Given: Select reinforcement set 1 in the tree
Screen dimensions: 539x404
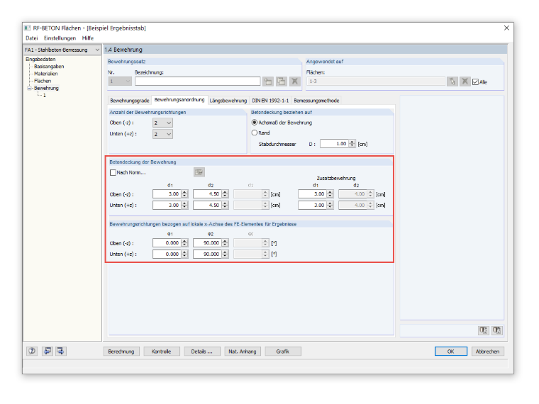Looking at the screenshot, I should [45, 95].
